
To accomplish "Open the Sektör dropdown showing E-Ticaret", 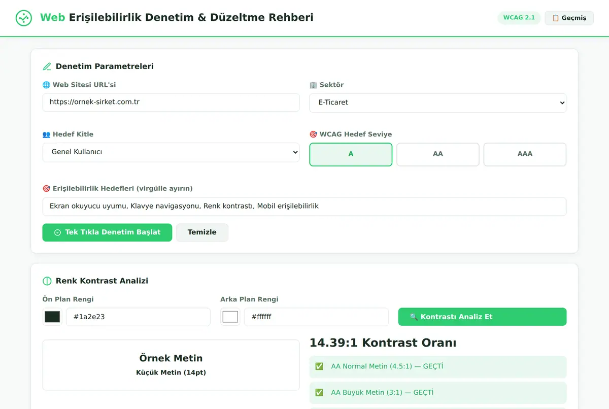I will pos(438,103).
